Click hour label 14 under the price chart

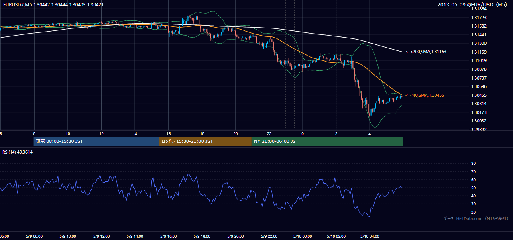(135, 134)
